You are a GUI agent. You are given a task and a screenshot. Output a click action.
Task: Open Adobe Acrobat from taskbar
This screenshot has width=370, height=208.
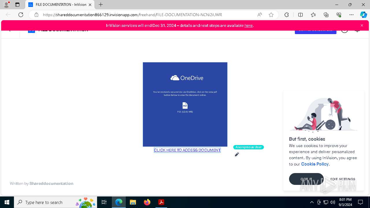161,202
